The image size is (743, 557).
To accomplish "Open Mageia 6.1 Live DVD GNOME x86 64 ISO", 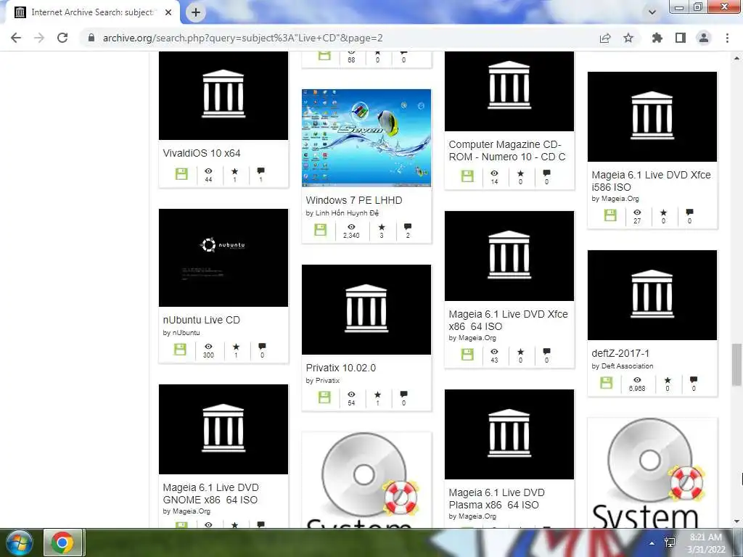I will pos(210,493).
